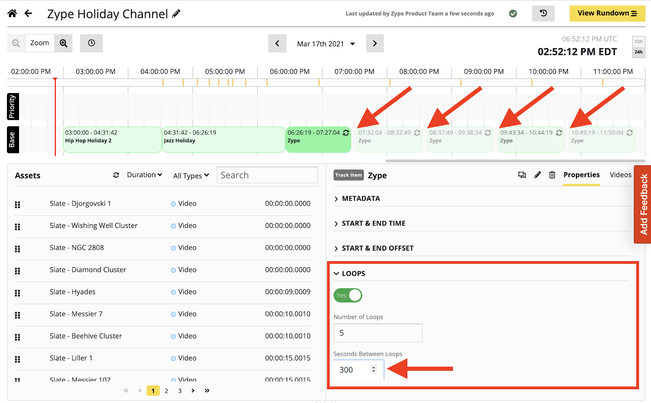This screenshot has width=651, height=403.
Task: Open the Mar 17th 2021 date dropdown
Action: pyautogui.click(x=326, y=44)
